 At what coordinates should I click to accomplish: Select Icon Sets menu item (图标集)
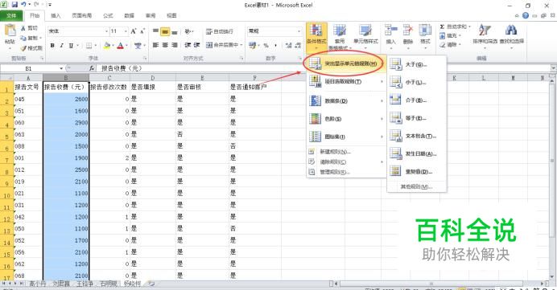click(346, 137)
